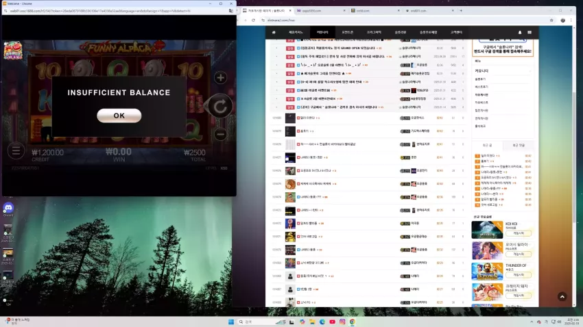The width and height of the screenshot is (583, 327).
Task: Decrease bet with the minus button
Action: coord(220,134)
